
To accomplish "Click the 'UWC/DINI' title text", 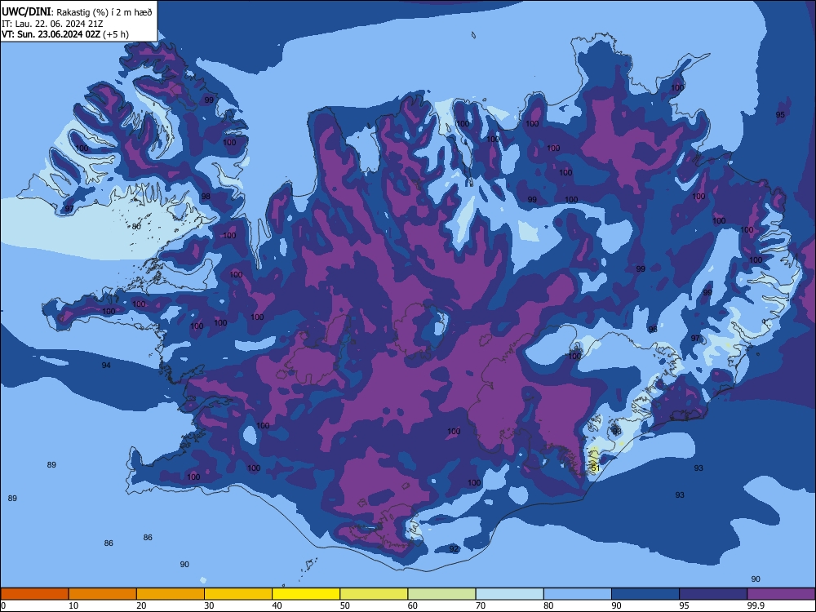I will point(26,11).
